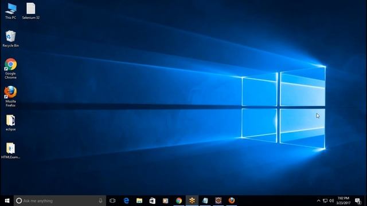Viewport: 367px width, 206px height.
Task: Show hidden system tray icons
Action: pos(318,201)
